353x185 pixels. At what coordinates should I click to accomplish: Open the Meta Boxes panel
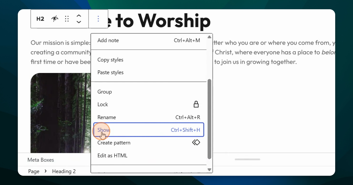point(41,160)
